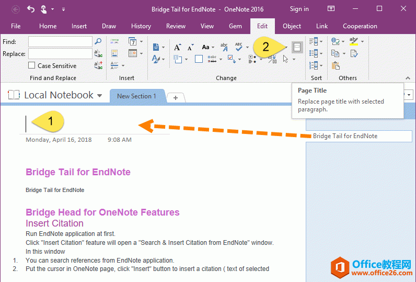416x282 pixels.
Task: Toggle the Case Sensitive checkbox
Action: pyautogui.click(x=31, y=65)
